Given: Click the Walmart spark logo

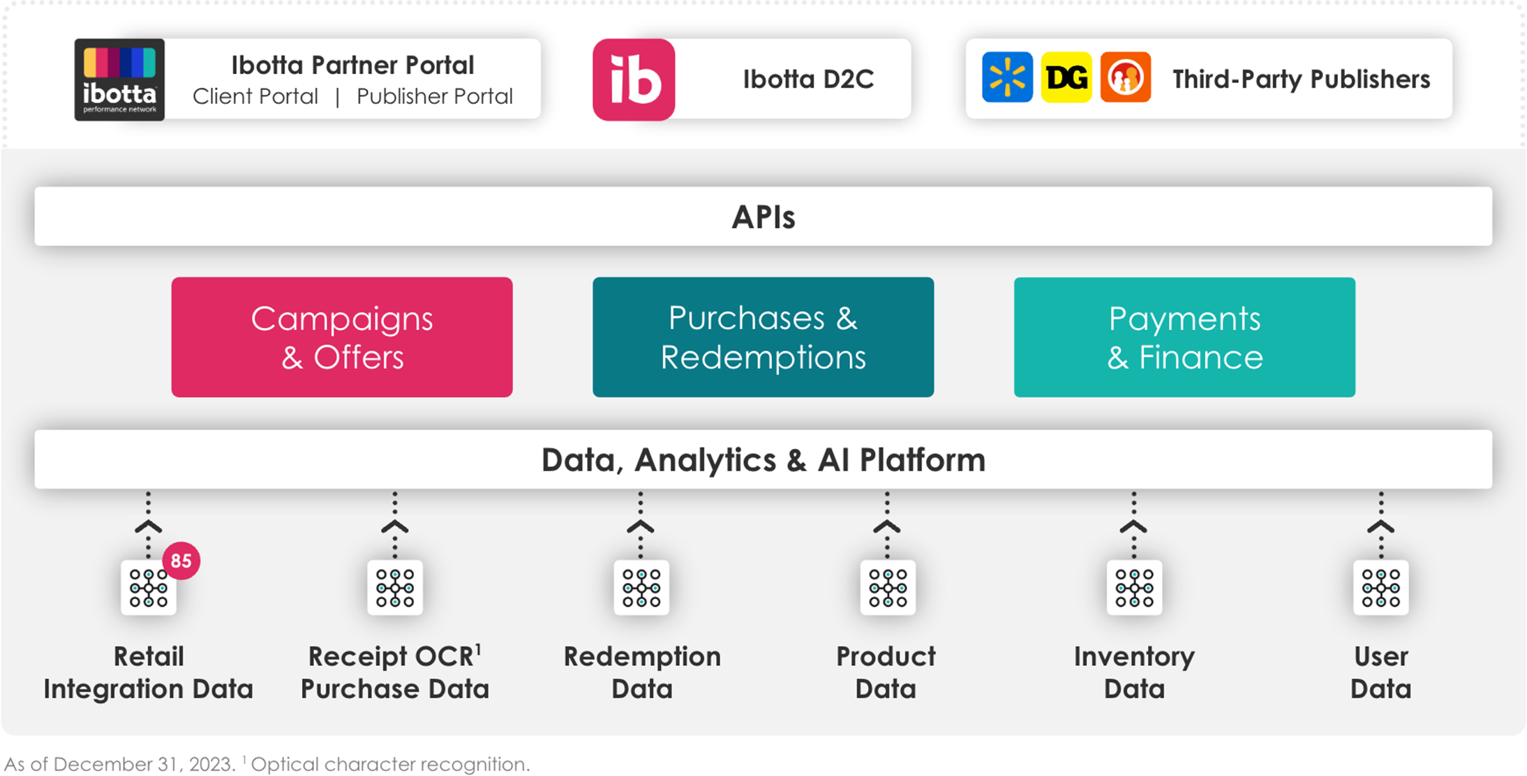Looking at the screenshot, I should [x=1006, y=77].
